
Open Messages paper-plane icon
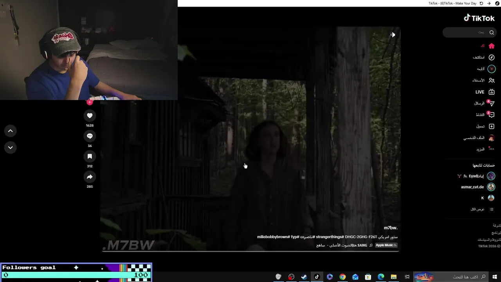pyautogui.click(x=491, y=103)
